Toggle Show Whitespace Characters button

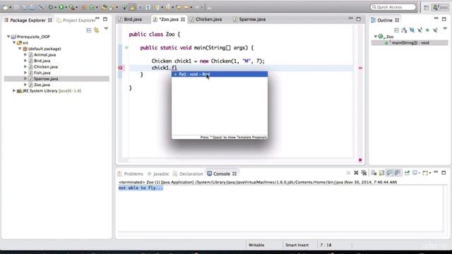tap(148, 7)
